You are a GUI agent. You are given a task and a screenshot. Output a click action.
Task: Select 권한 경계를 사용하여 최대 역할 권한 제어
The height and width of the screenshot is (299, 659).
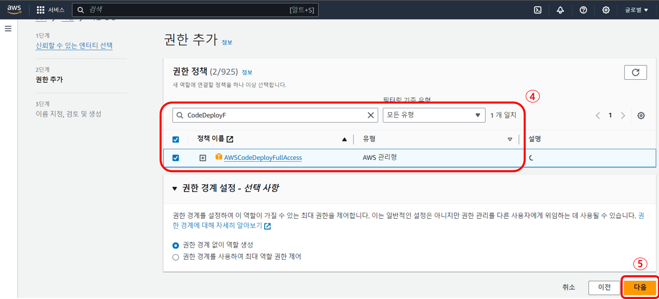coord(176,257)
